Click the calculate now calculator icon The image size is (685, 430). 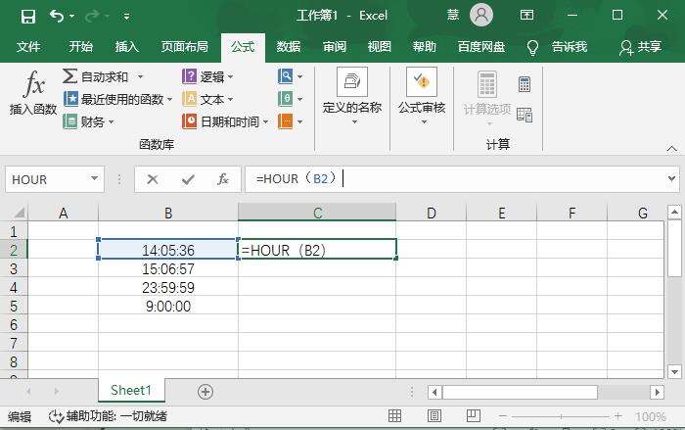click(525, 84)
